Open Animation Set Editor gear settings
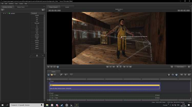This screenshot has height=107, width=192. point(43,10)
